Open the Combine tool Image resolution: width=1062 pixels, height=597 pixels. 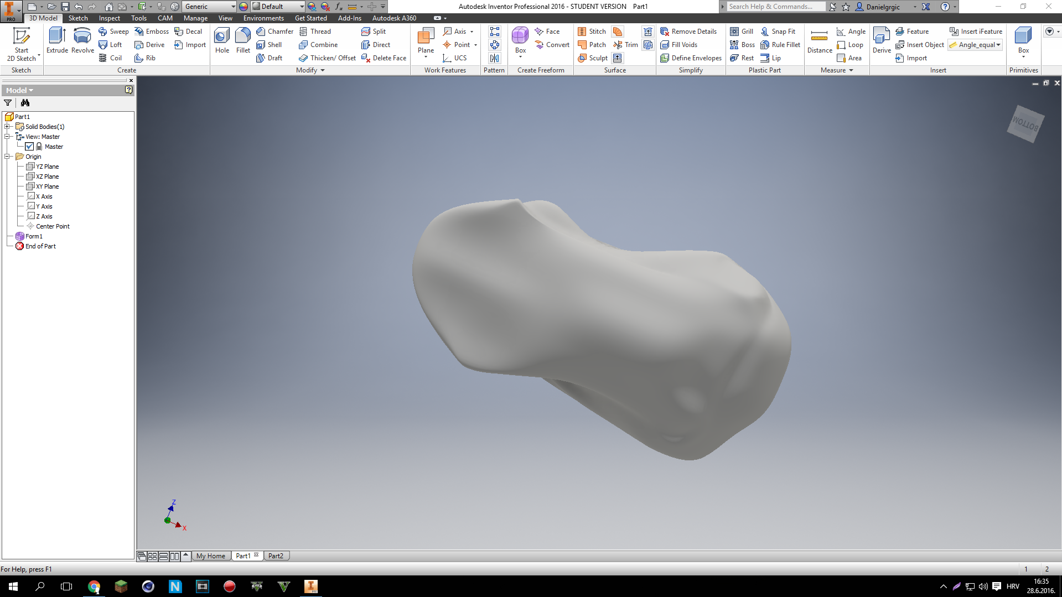coord(318,45)
